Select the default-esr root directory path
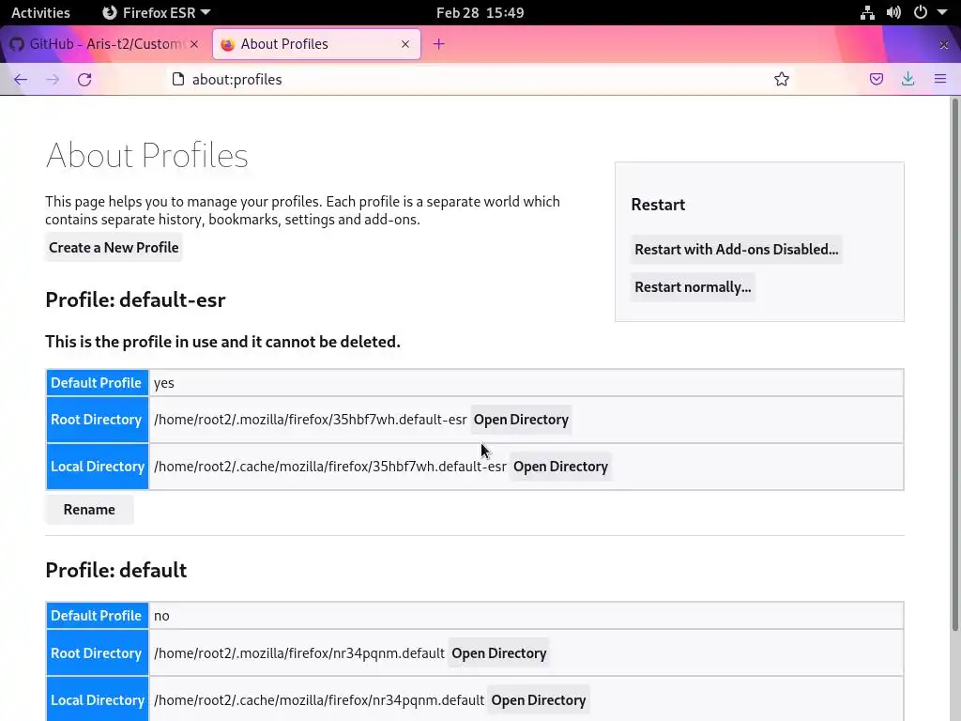Viewport: 961px width, 721px height. 310,420
